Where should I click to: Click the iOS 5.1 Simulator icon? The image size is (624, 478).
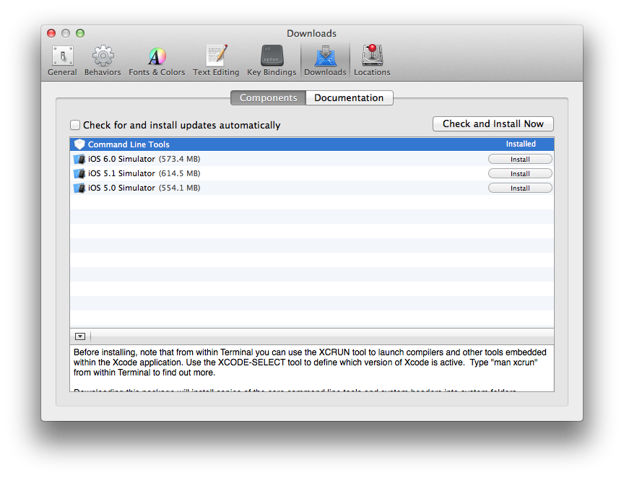coord(79,173)
